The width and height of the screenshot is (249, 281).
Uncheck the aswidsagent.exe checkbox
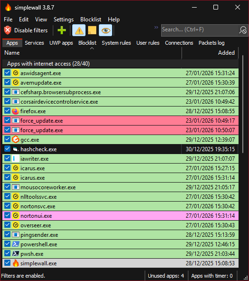7,73
